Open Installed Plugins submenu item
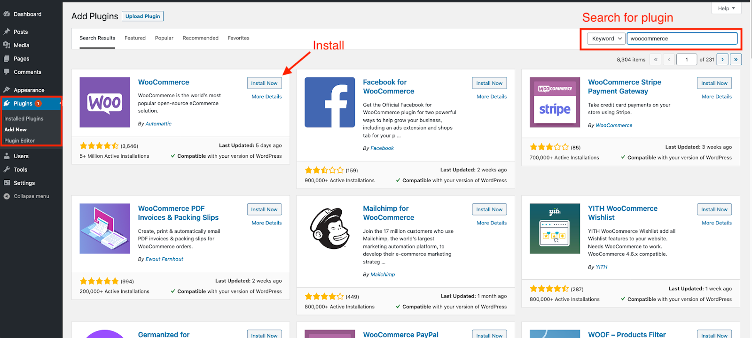752x338 pixels. [x=24, y=119]
